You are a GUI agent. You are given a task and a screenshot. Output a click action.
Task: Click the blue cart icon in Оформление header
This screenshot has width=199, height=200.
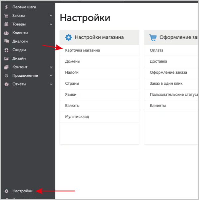[x=153, y=37]
